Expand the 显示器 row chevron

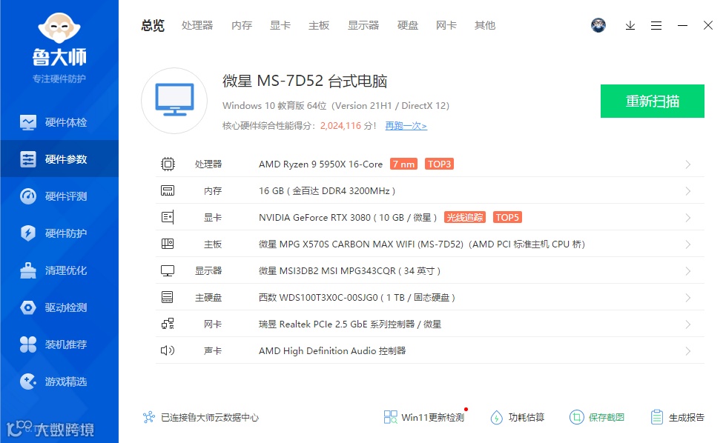[688, 271]
